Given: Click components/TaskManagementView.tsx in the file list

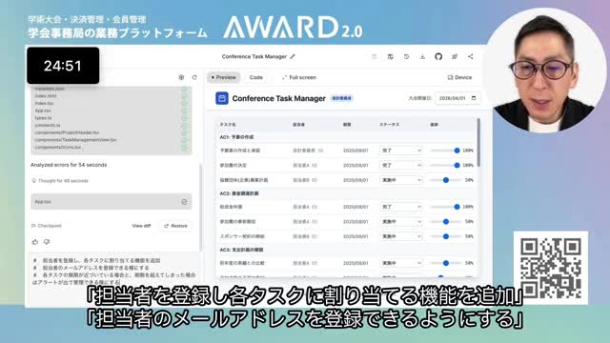Looking at the screenshot, I should (75, 140).
